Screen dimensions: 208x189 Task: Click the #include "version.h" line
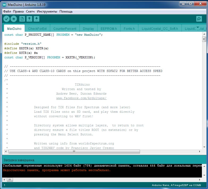(23, 44)
